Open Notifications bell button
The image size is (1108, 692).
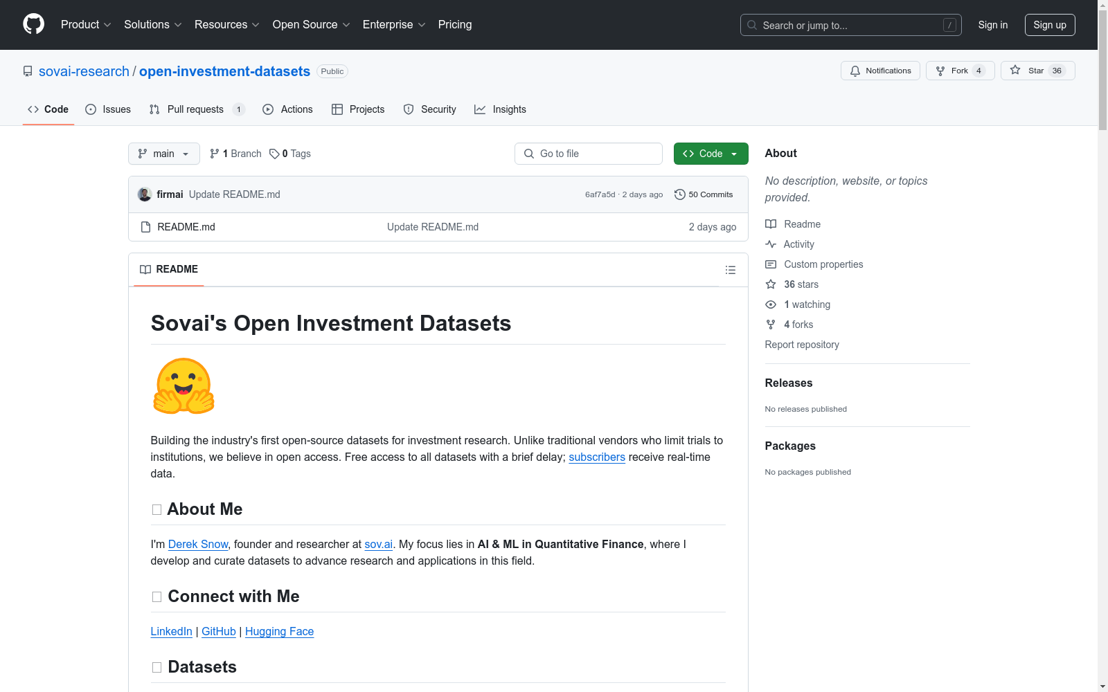pos(880,71)
